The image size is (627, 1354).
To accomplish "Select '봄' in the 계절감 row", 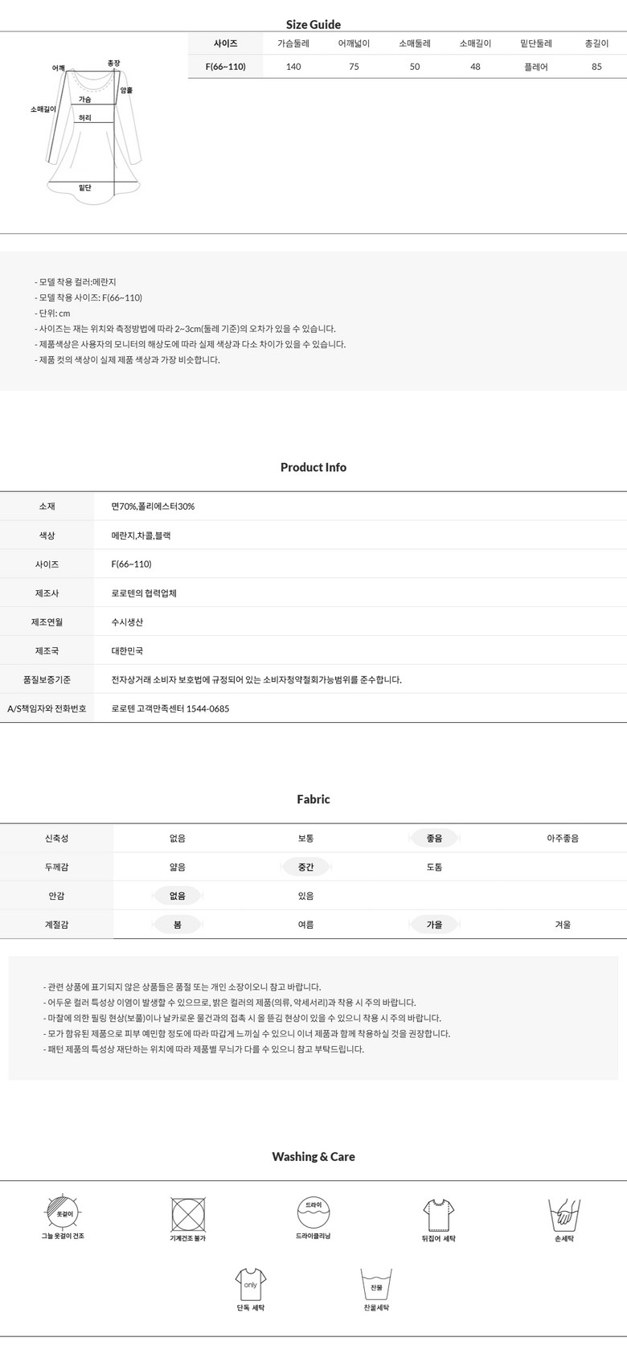I will pyautogui.click(x=177, y=925).
